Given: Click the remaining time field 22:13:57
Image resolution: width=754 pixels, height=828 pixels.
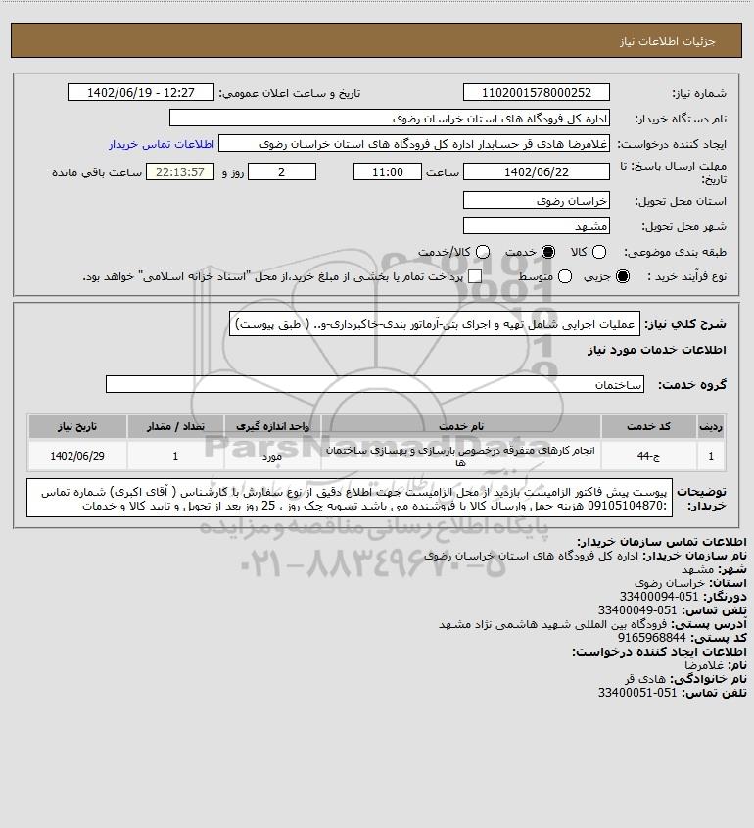Looking at the screenshot, I should click(180, 171).
